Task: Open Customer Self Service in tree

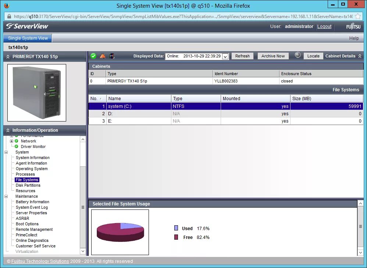Action: click(36, 246)
